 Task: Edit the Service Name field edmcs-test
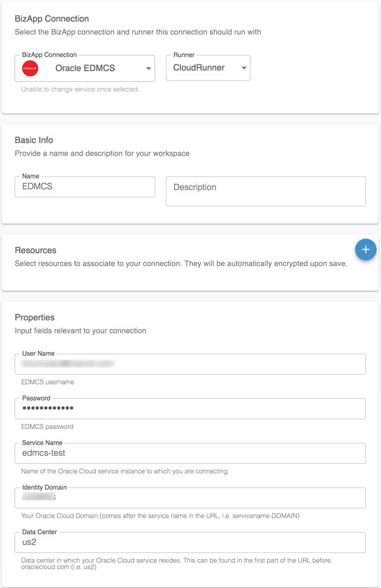coord(190,453)
